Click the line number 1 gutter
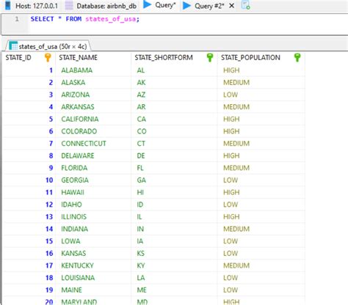 [17, 19]
